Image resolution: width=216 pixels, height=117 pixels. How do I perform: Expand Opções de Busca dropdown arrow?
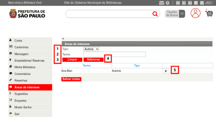(182, 14)
